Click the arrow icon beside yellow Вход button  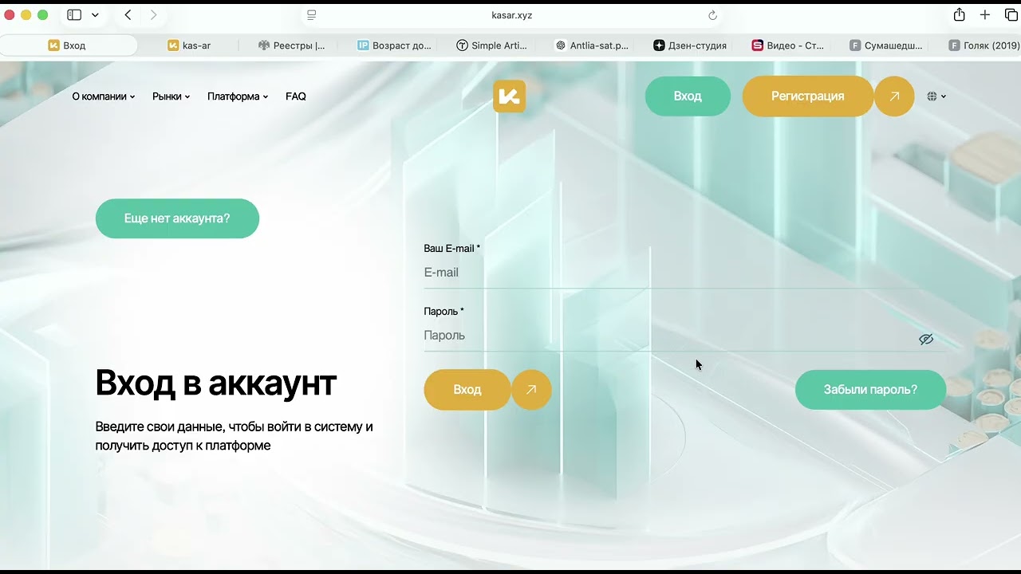531,390
